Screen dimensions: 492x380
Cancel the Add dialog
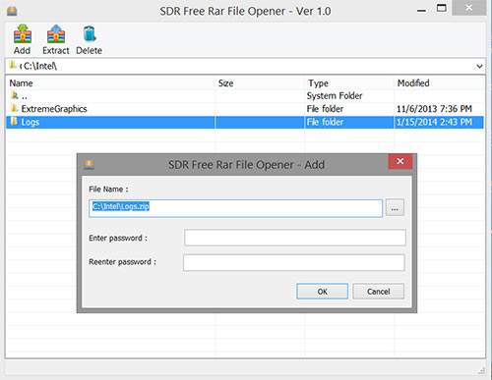pos(378,292)
